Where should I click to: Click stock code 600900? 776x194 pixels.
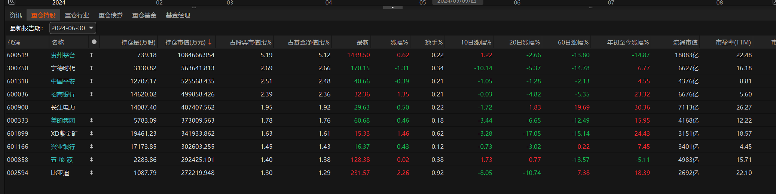pyautogui.click(x=18, y=107)
